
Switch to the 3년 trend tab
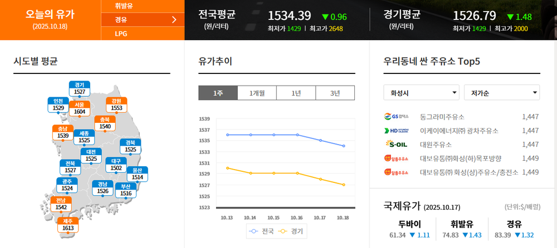[x=335, y=93]
